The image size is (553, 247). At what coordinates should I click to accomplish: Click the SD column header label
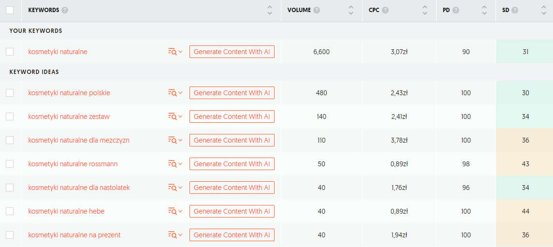(x=506, y=10)
